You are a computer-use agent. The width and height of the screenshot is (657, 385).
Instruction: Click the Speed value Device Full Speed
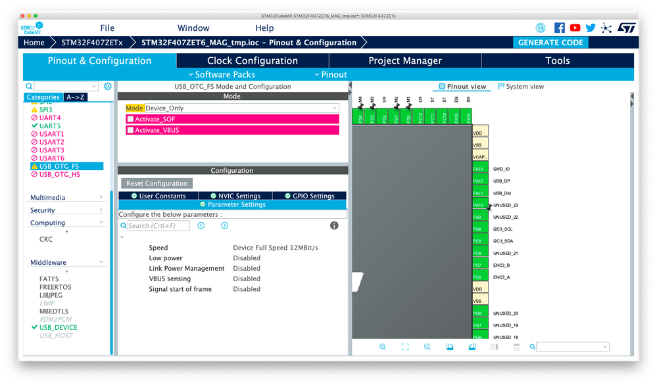[276, 248]
